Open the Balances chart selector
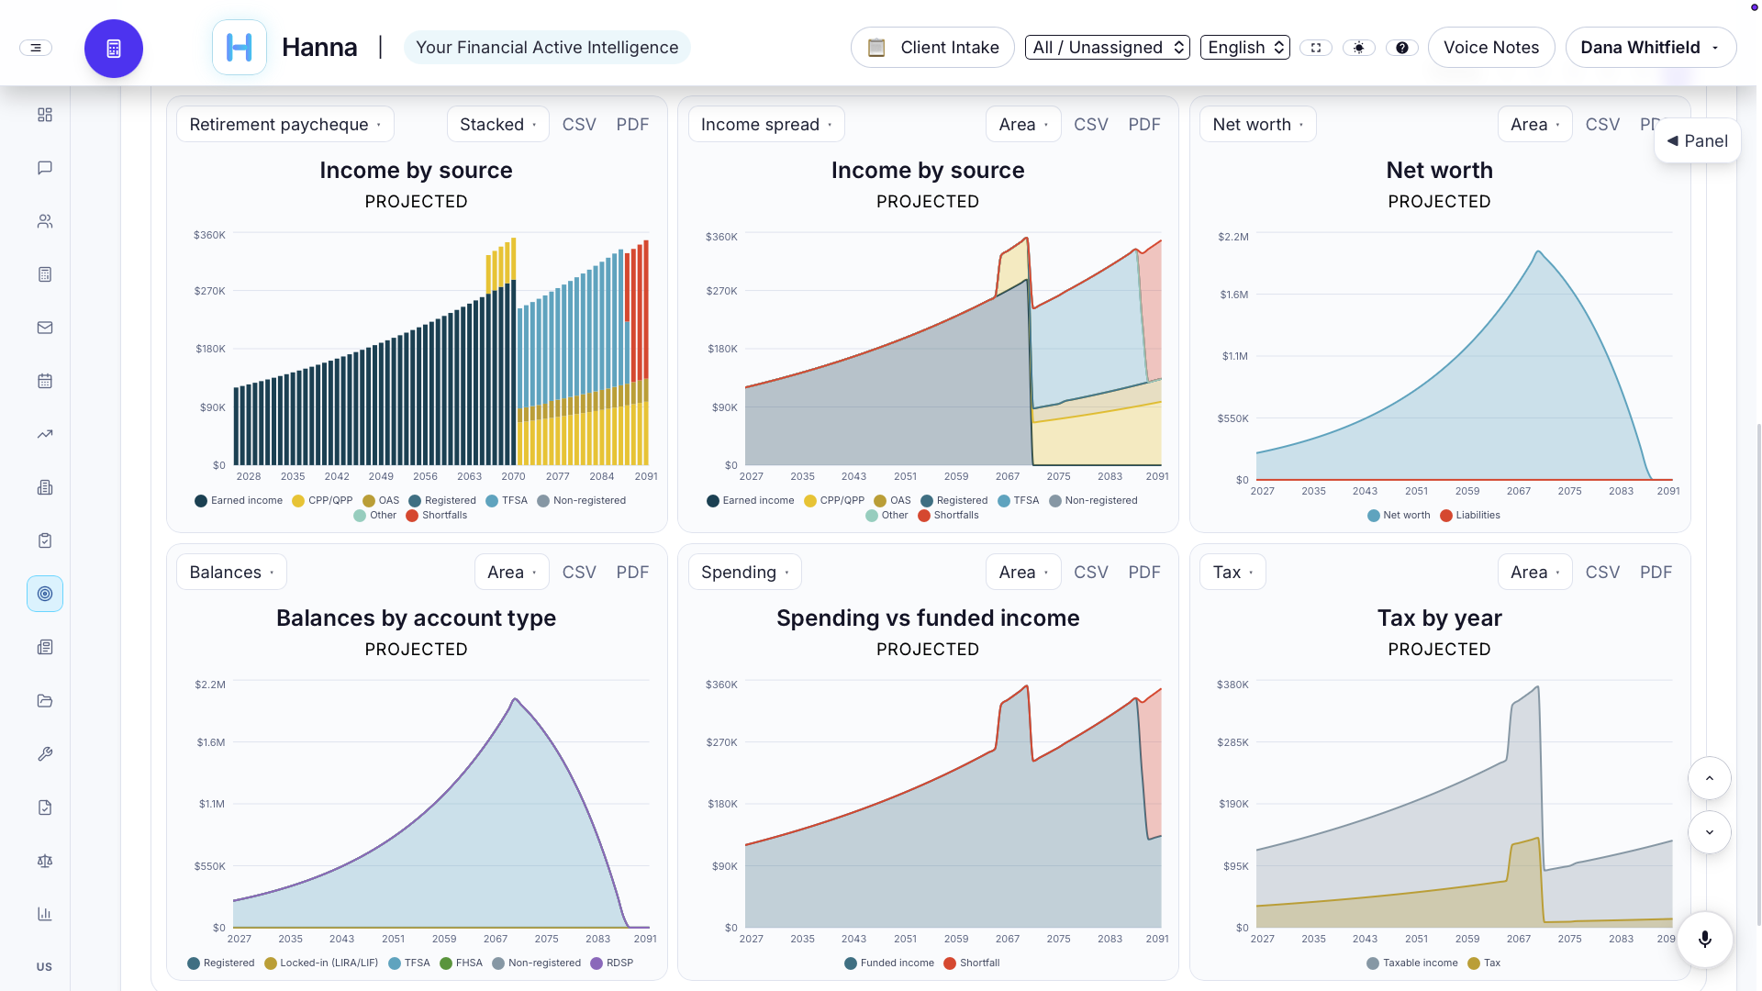Image resolution: width=1762 pixels, height=991 pixels. (x=232, y=572)
